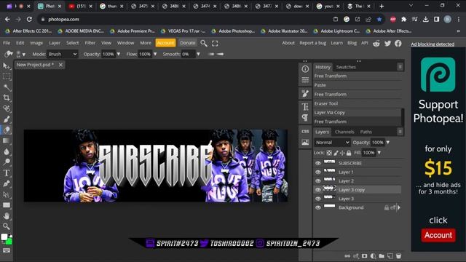This screenshot has width=466, height=262.
Task: Click the red Account ad button
Action: click(x=438, y=235)
